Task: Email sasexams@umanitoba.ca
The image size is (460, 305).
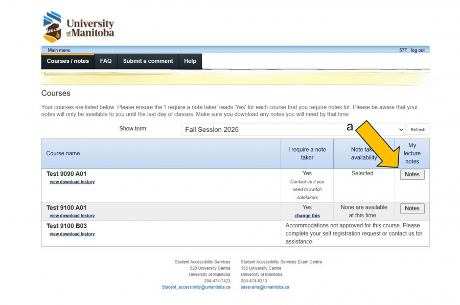Action: (x=265, y=287)
